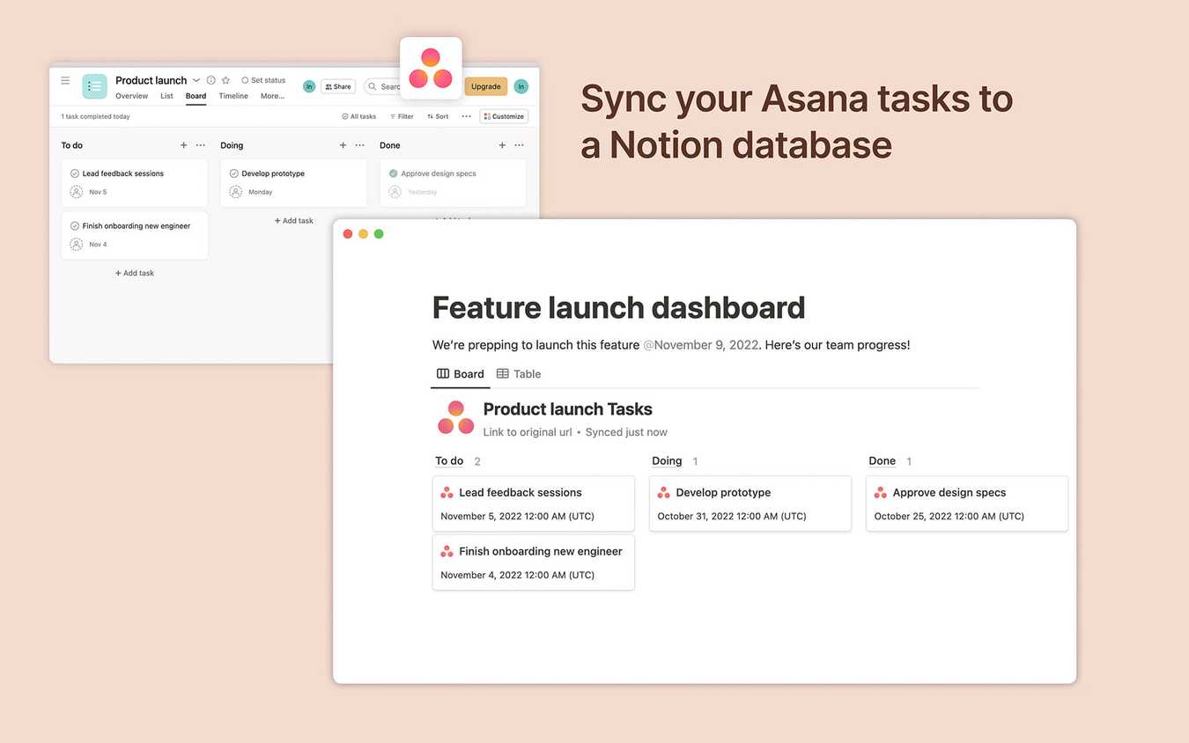
Task: Open Finish onboarding new engineer card in Notion
Action: (534, 563)
